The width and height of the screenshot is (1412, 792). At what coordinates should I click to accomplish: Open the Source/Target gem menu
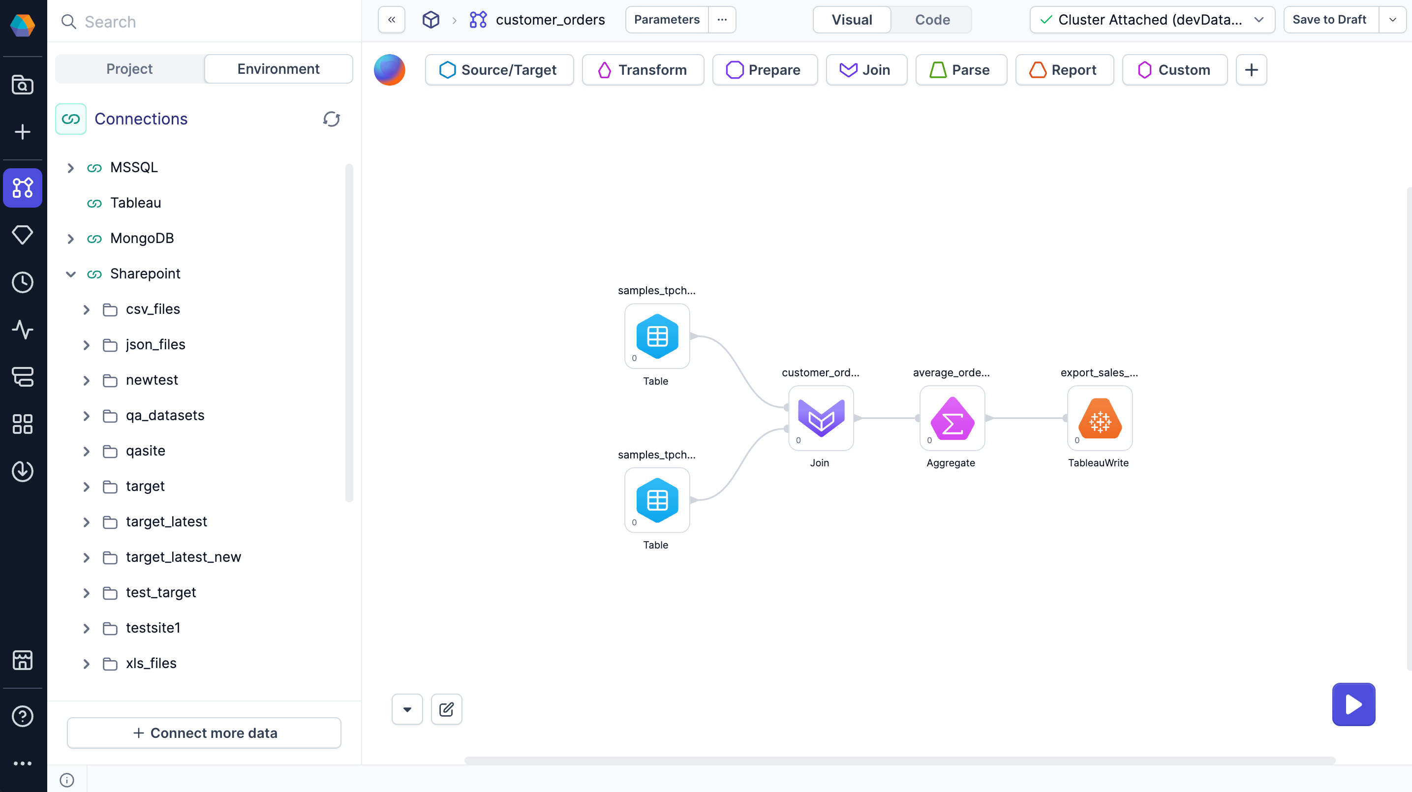pos(499,70)
